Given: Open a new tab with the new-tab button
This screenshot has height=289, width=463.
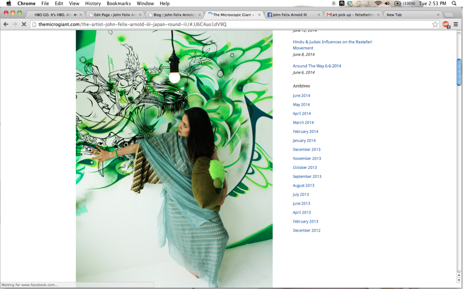Looking at the screenshot, I should click(x=449, y=15).
